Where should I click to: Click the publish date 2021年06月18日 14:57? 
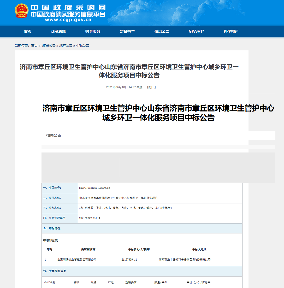(121, 87)
